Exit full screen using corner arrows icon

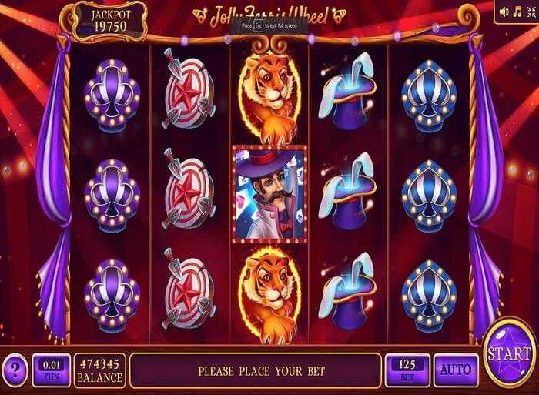click(x=531, y=12)
